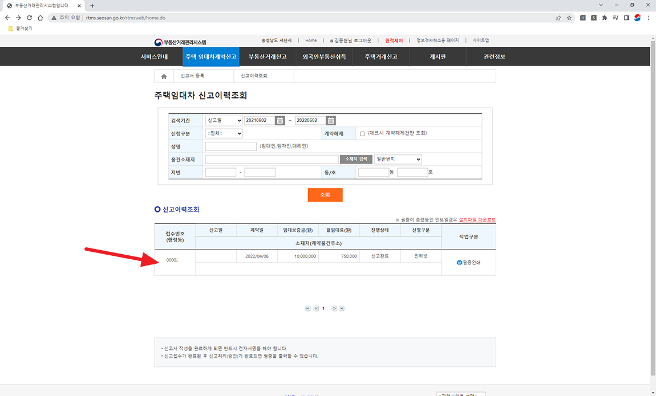Screen dimensions: 656x396
Task: Click the red 원격제어 link
Action: tap(394, 40)
